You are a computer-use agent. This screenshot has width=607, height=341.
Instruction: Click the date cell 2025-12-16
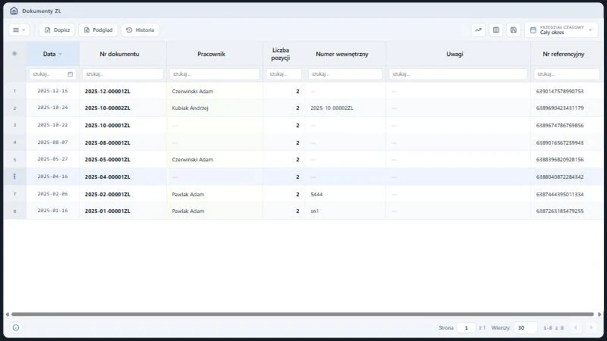point(52,91)
